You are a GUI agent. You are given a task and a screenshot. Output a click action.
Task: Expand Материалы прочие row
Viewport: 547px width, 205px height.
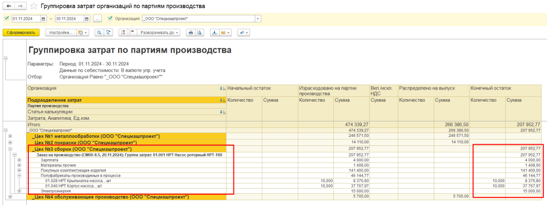pos(19,165)
